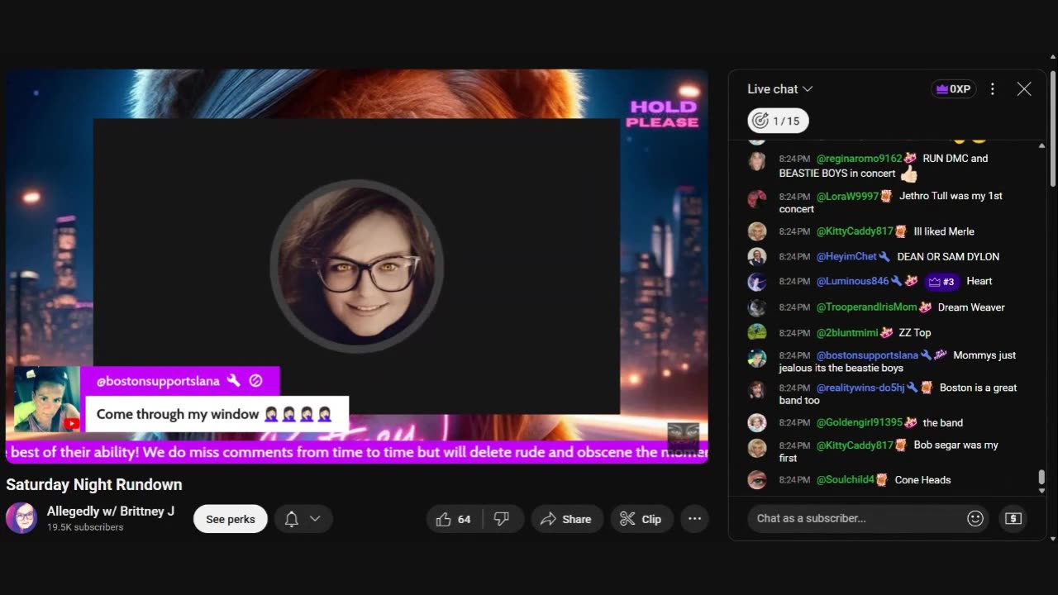Click @Soulchild4 username in chat
The image size is (1058, 595).
[x=845, y=480]
